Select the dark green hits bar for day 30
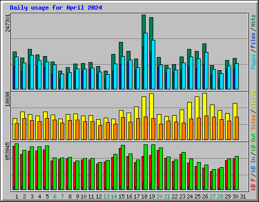Screen dimensions: 259x202 click(x=235, y=61)
